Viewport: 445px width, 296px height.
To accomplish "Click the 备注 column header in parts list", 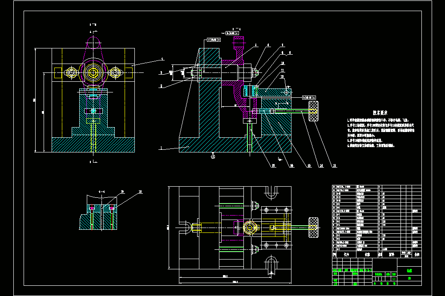I will pos(417,255).
